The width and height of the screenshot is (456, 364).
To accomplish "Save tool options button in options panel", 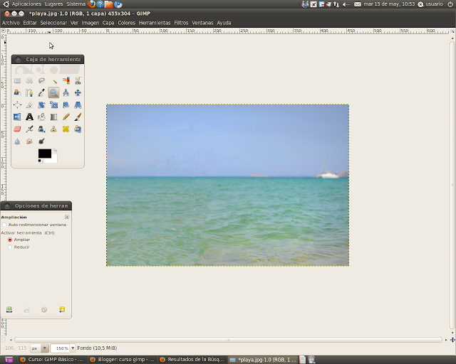I will (9, 309).
